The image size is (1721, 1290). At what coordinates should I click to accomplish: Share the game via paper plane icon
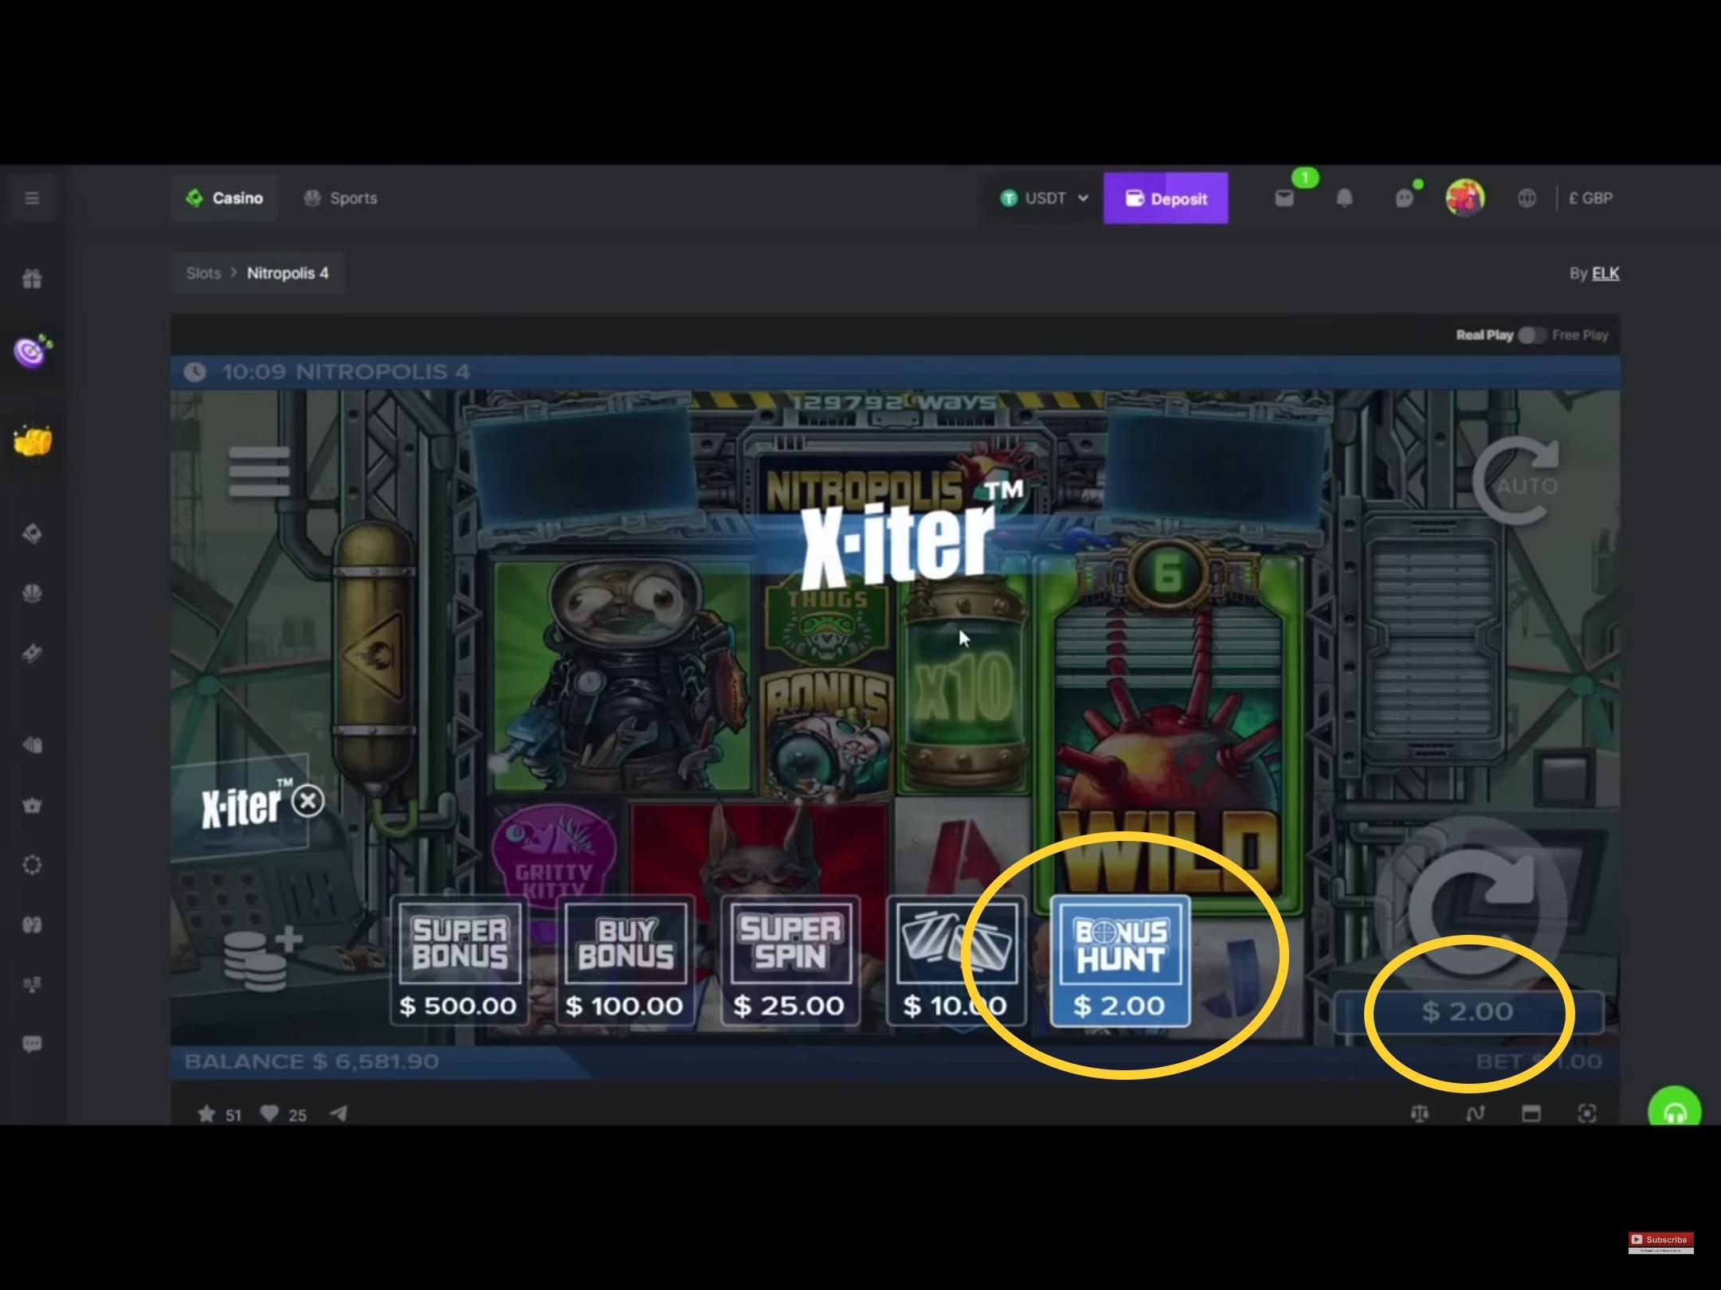[x=339, y=1113]
